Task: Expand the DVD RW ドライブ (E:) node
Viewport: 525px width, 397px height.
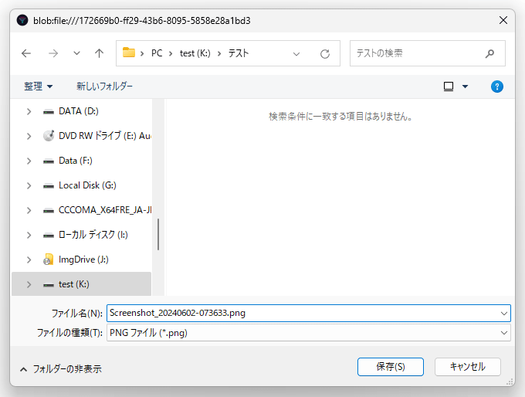Action: click(x=29, y=136)
